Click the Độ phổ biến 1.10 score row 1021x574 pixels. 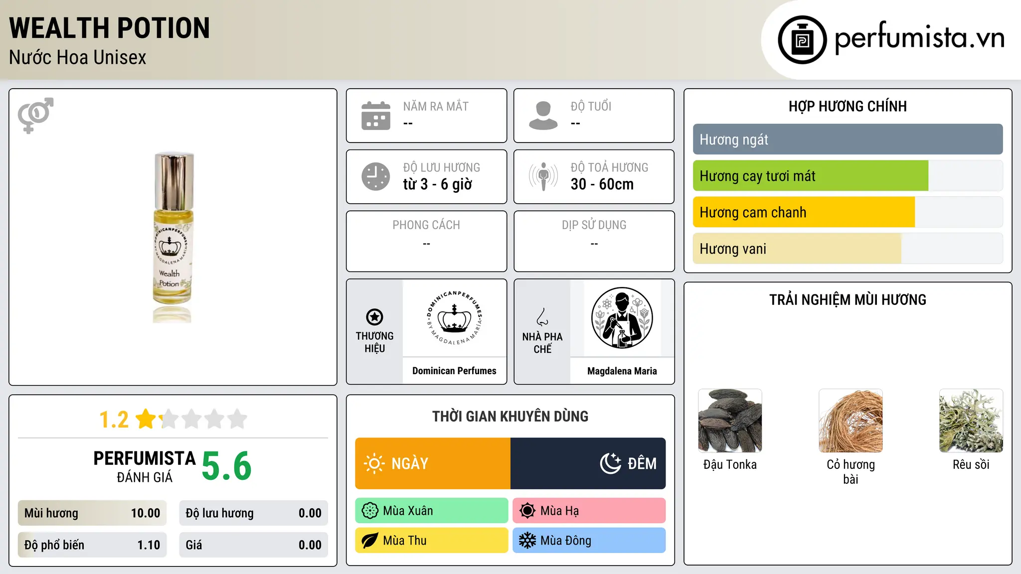(92, 545)
